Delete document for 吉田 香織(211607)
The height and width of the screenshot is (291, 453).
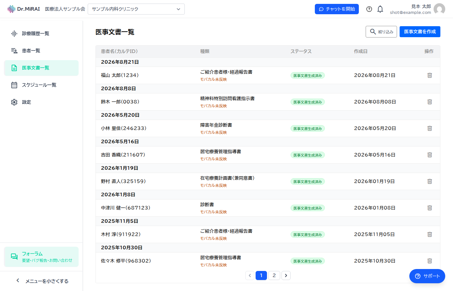(430, 155)
